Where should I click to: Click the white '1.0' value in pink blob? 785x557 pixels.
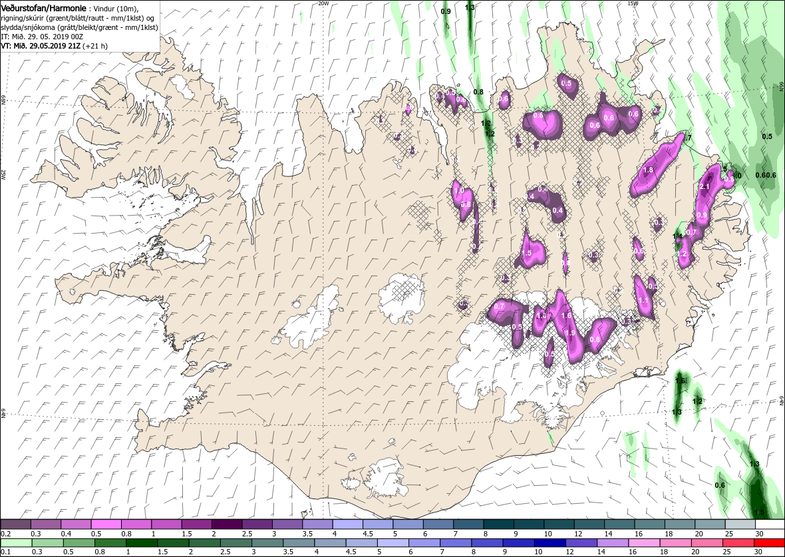click(x=458, y=191)
